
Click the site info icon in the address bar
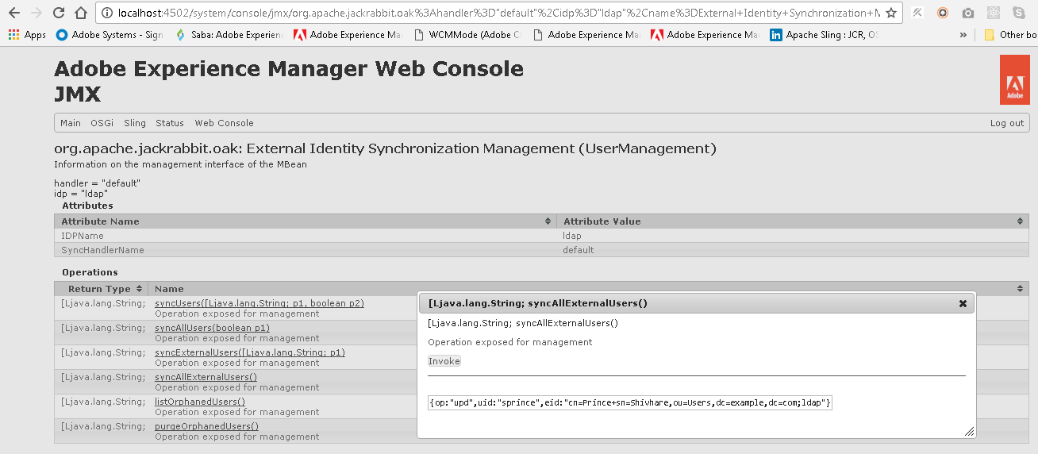(106, 13)
